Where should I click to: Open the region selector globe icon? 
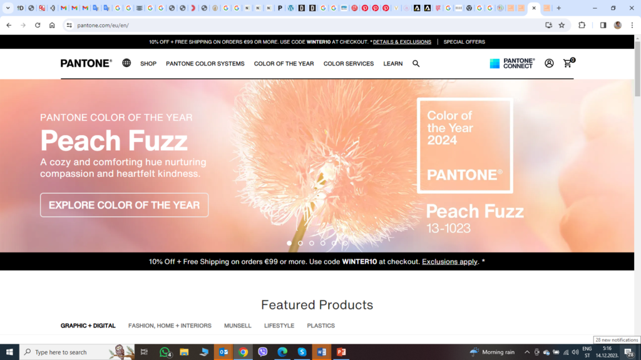[x=126, y=63]
